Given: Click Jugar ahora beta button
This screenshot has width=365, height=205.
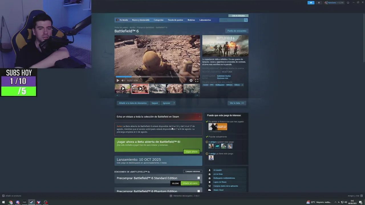Looking at the screenshot, I should point(191,151).
